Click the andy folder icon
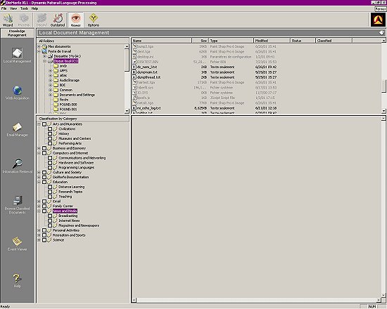This screenshot has height=309, width=387. click(x=56, y=66)
